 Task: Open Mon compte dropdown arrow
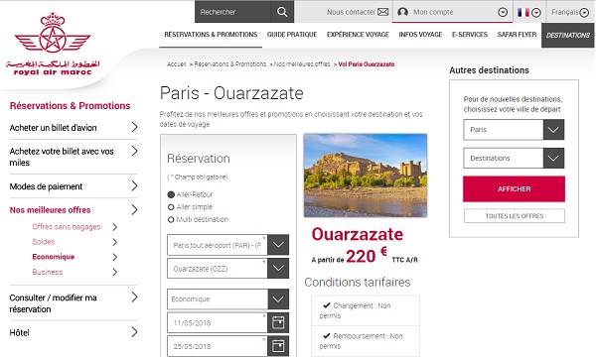click(x=503, y=13)
